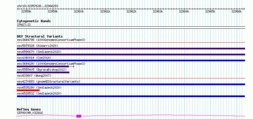Click the 32963k ruler tick label
This screenshot has width=253, height=119.
click(158, 11)
